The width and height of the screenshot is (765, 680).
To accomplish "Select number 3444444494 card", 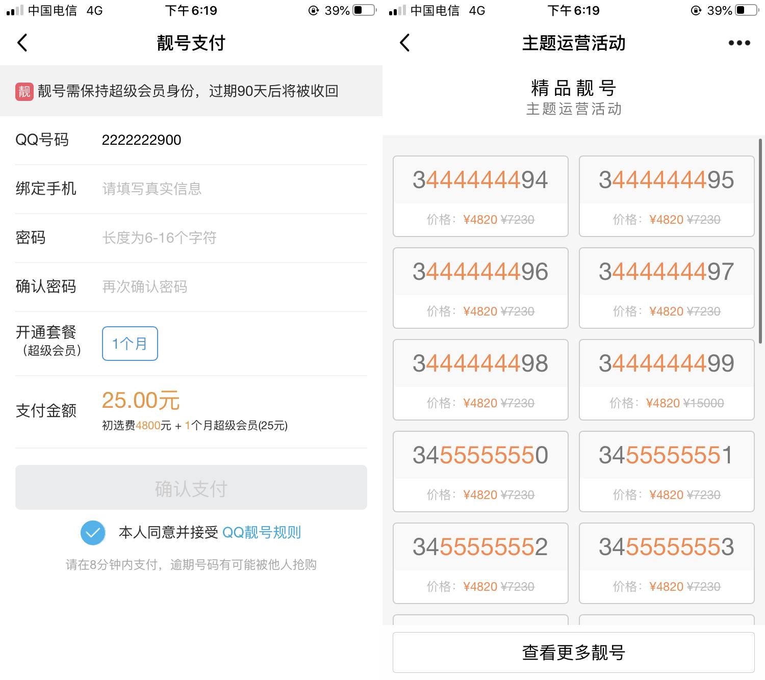I will click(480, 196).
